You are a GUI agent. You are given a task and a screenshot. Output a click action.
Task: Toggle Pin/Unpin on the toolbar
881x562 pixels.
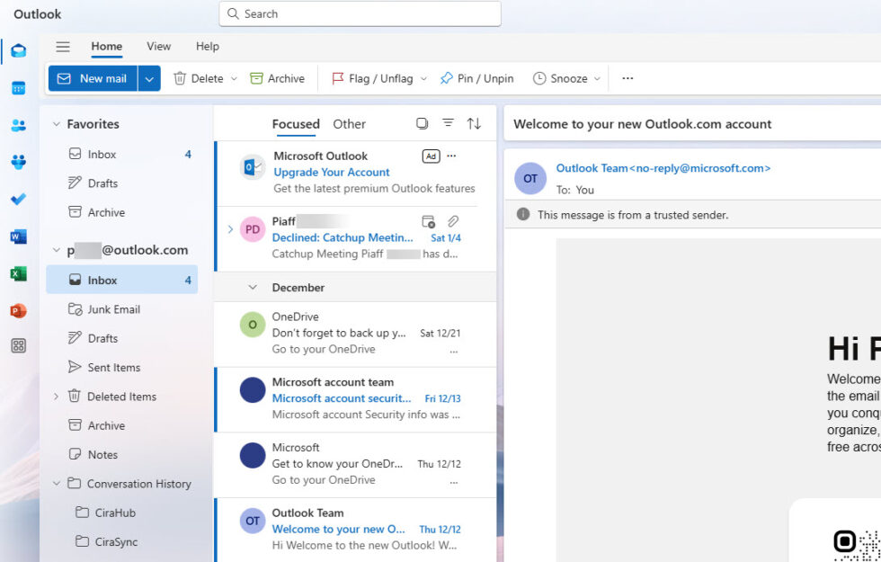coord(476,78)
